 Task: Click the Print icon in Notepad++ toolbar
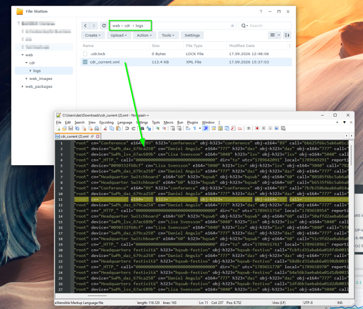tap(97, 128)
